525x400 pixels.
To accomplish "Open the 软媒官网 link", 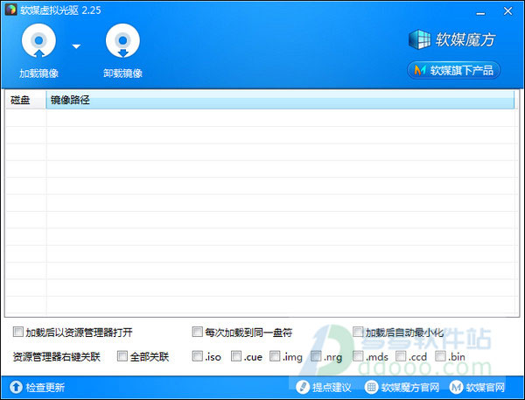I will tap(485, 388).
